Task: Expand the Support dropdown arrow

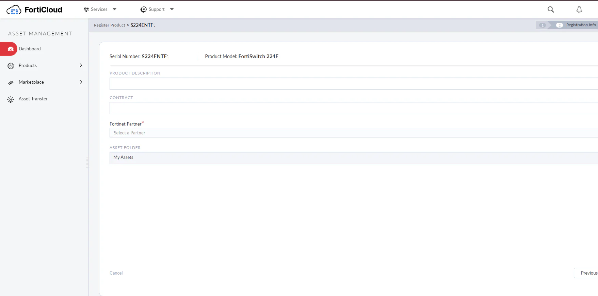Action: (x=172, y=9)
